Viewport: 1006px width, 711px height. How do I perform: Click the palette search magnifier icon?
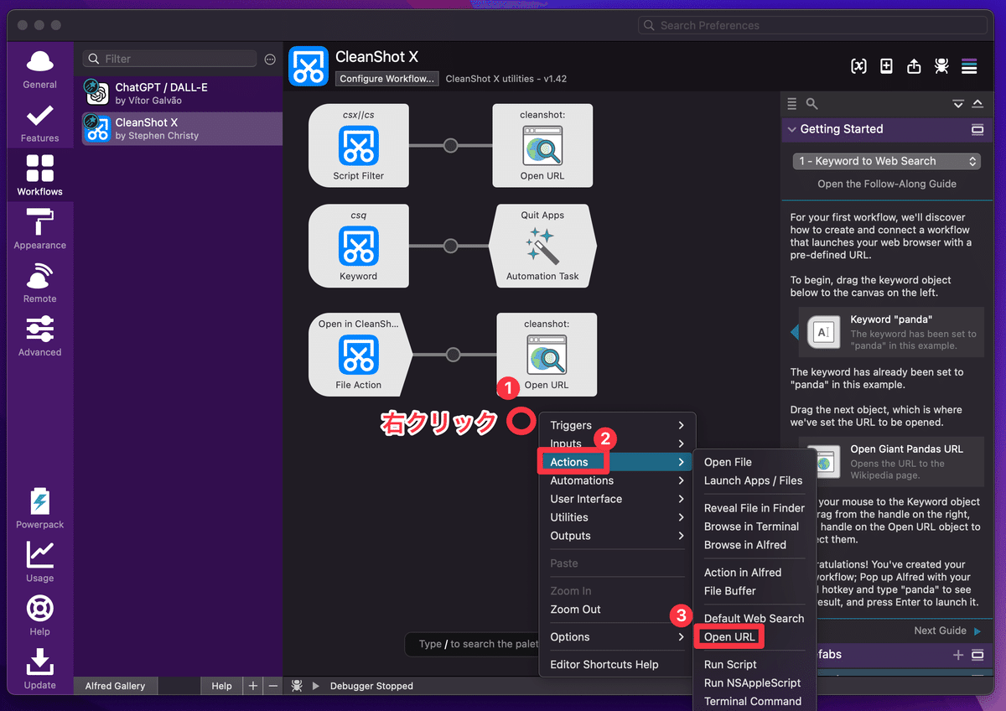coord(812,104)
